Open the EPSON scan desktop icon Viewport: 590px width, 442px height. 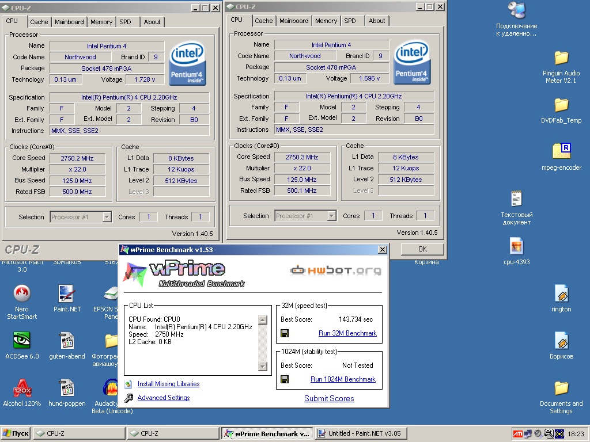(111, 293)
